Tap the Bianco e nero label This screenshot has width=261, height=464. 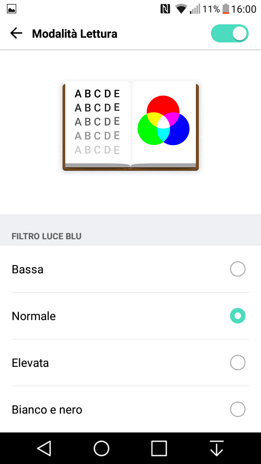point(47,410)
